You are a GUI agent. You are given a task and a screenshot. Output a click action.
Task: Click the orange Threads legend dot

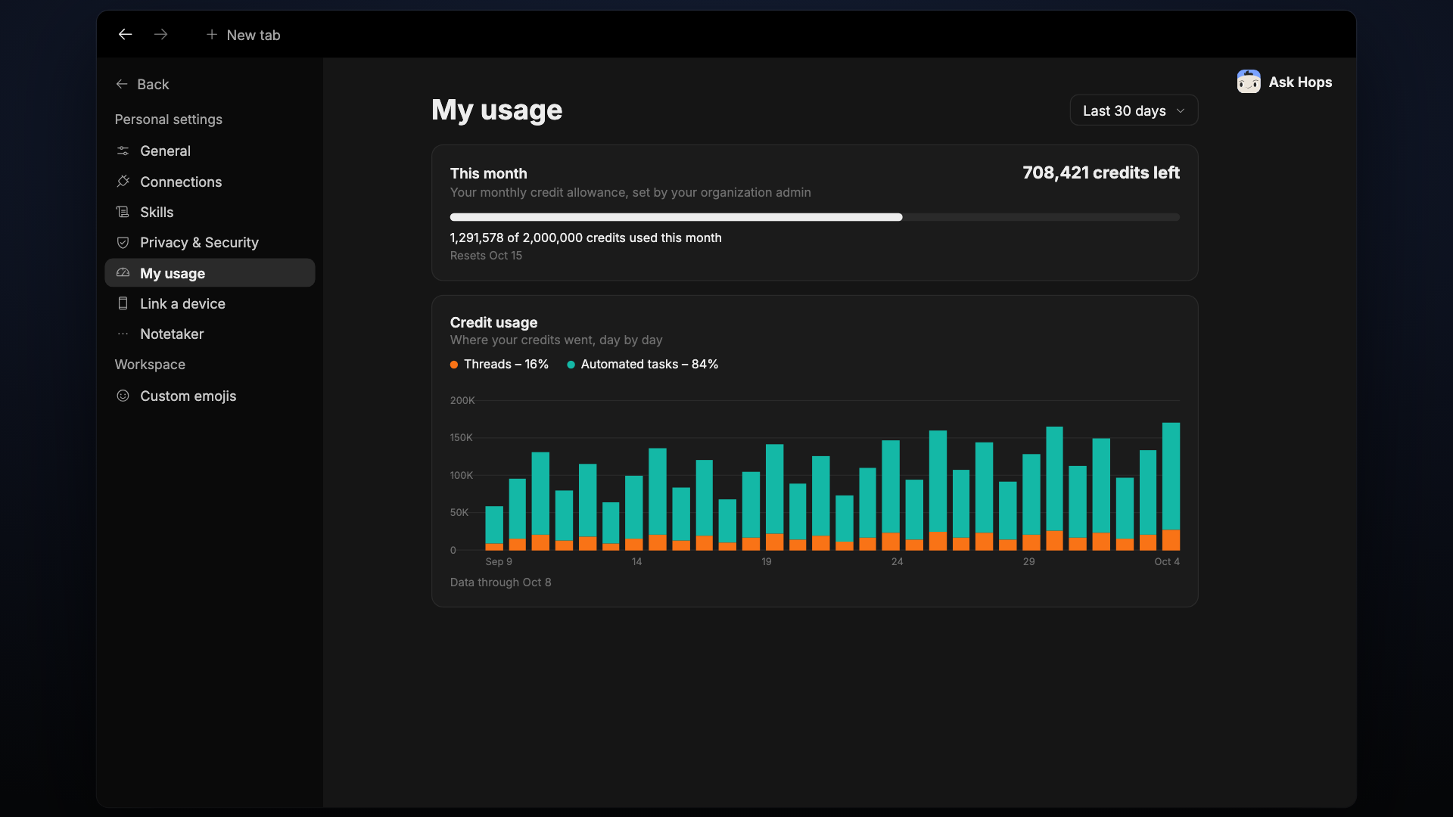coord(454,365)
